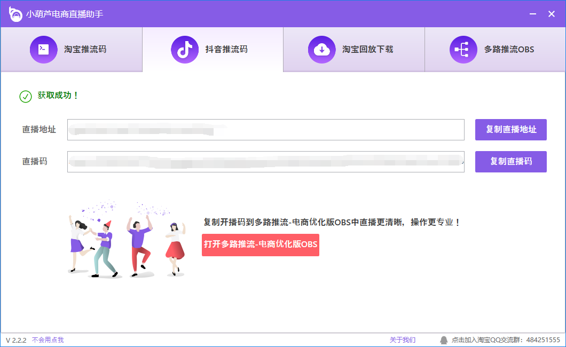Click the 复制直播码 button
This screenshot has width=566, height=347.
coord(511,162)
